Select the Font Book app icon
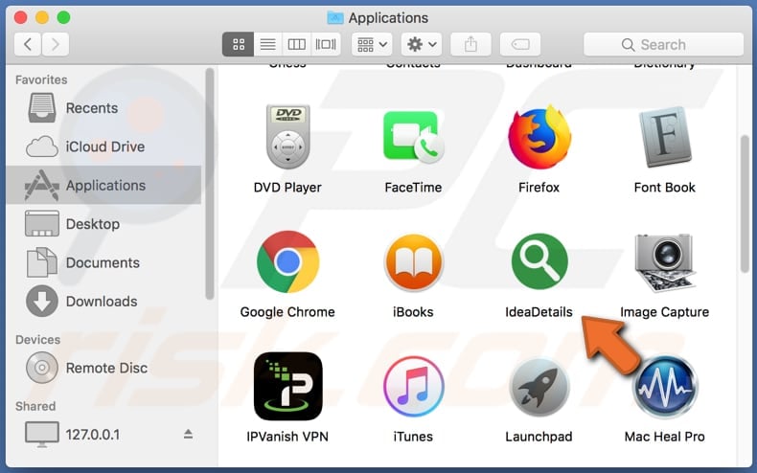 665,137
